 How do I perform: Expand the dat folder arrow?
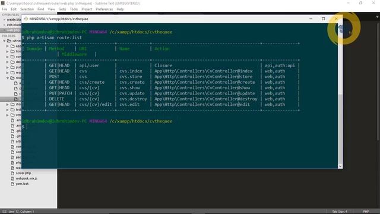tap(8, 62)
